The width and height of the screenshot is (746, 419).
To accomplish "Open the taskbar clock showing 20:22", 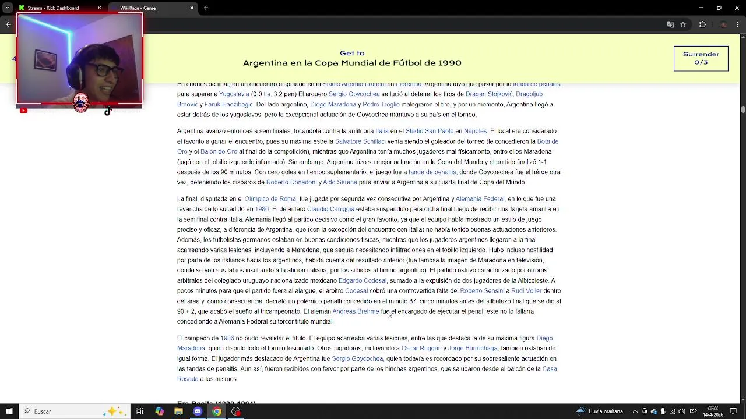I will (713, 411).
